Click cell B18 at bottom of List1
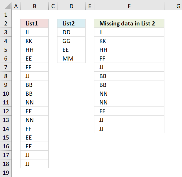Screen dimensions: 182x177 point(35,164)
